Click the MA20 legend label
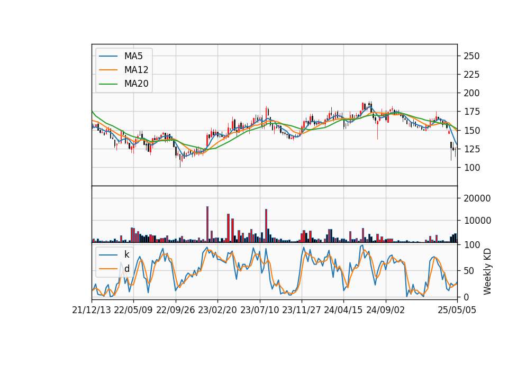Screen dimensions: 508x365 [136, 84]
